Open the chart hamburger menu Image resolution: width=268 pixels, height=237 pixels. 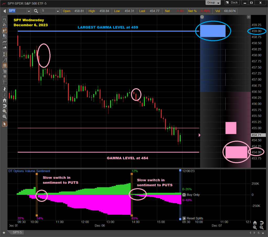[x=249, y=17]
